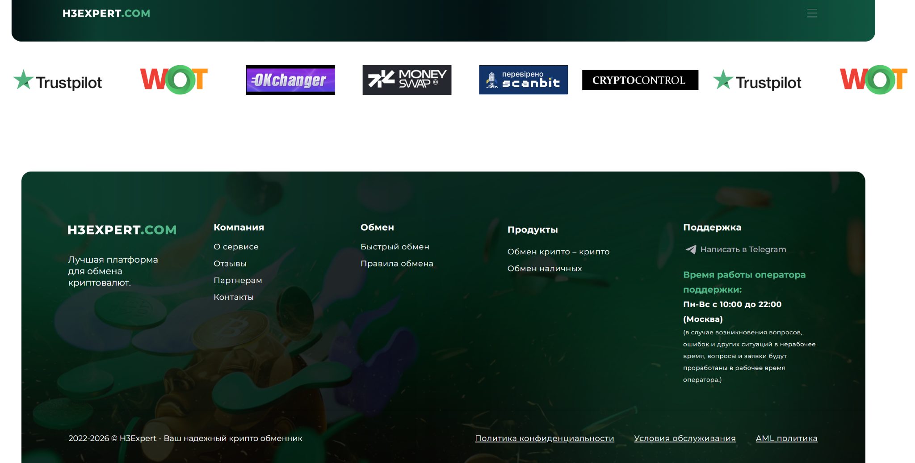Go to Отзывы page
Viewport: 915px width, 463px height.
coord(230,264)
